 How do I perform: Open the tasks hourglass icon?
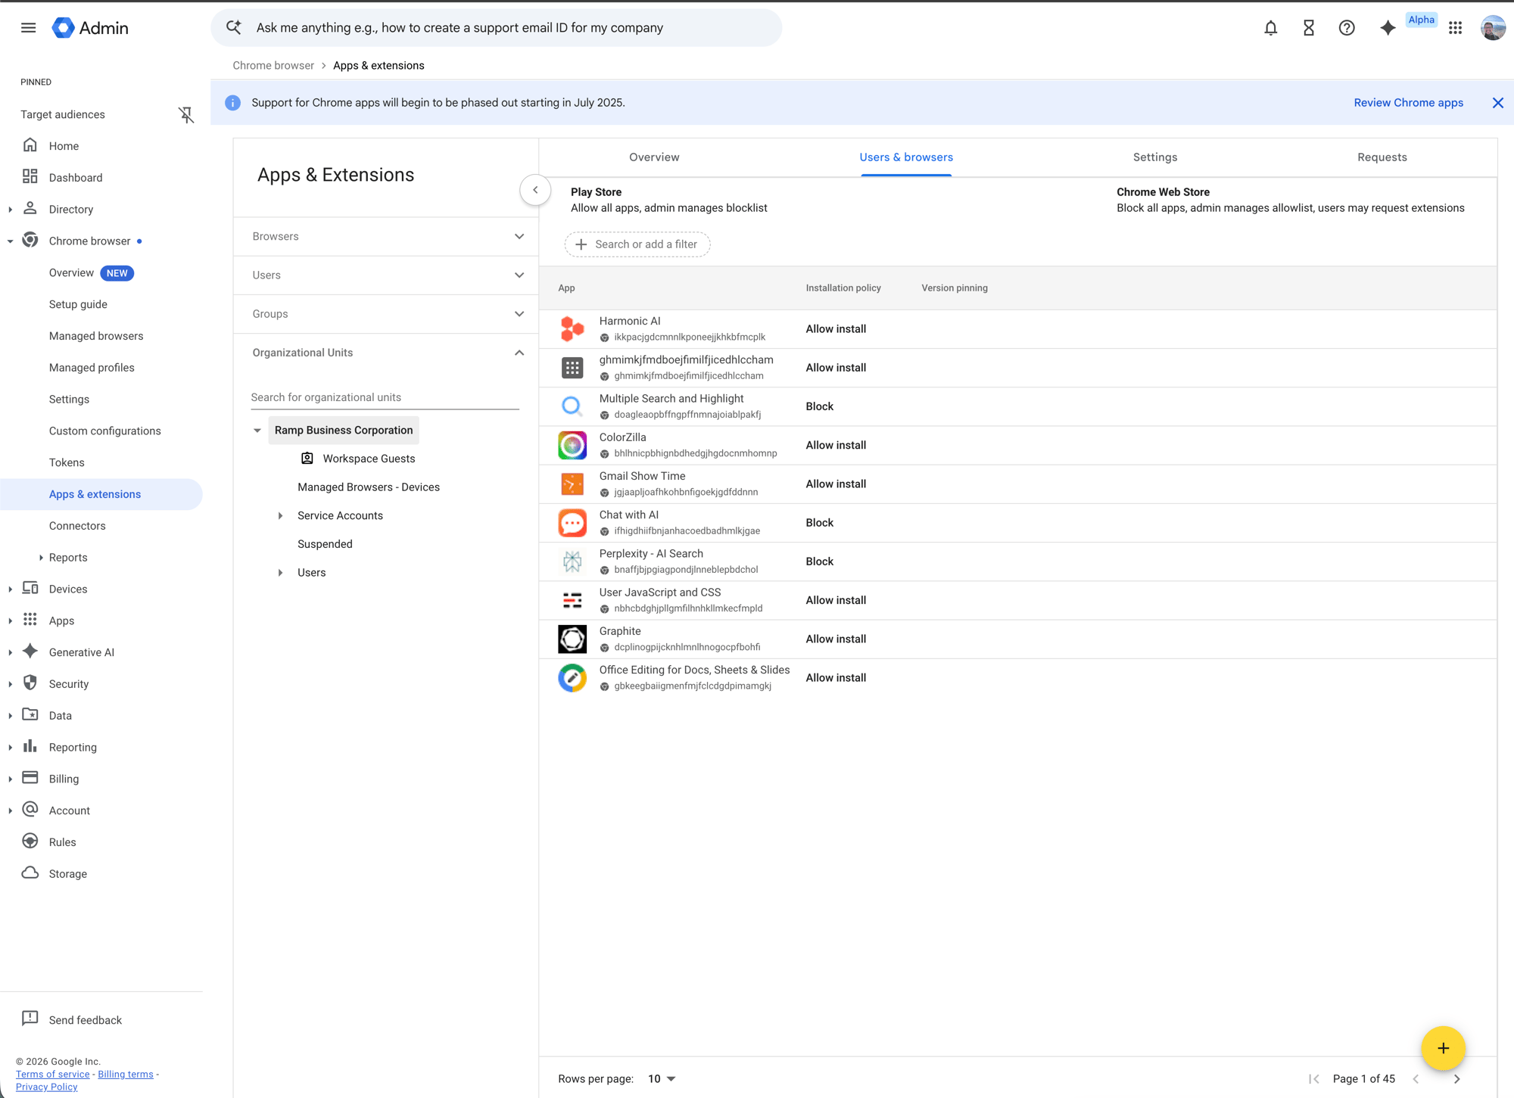point(1308,28)
